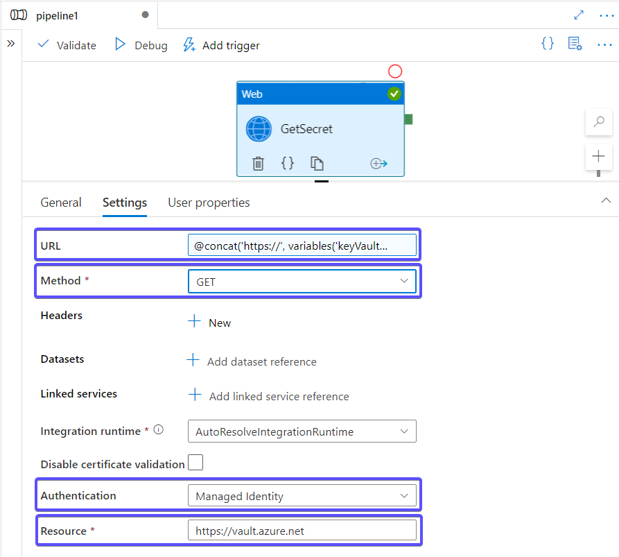Image resolution: width=619 pixels, height=557 pixels.
Task: Delete the GetSecret activity with trash icon
Action: (258, 164)
